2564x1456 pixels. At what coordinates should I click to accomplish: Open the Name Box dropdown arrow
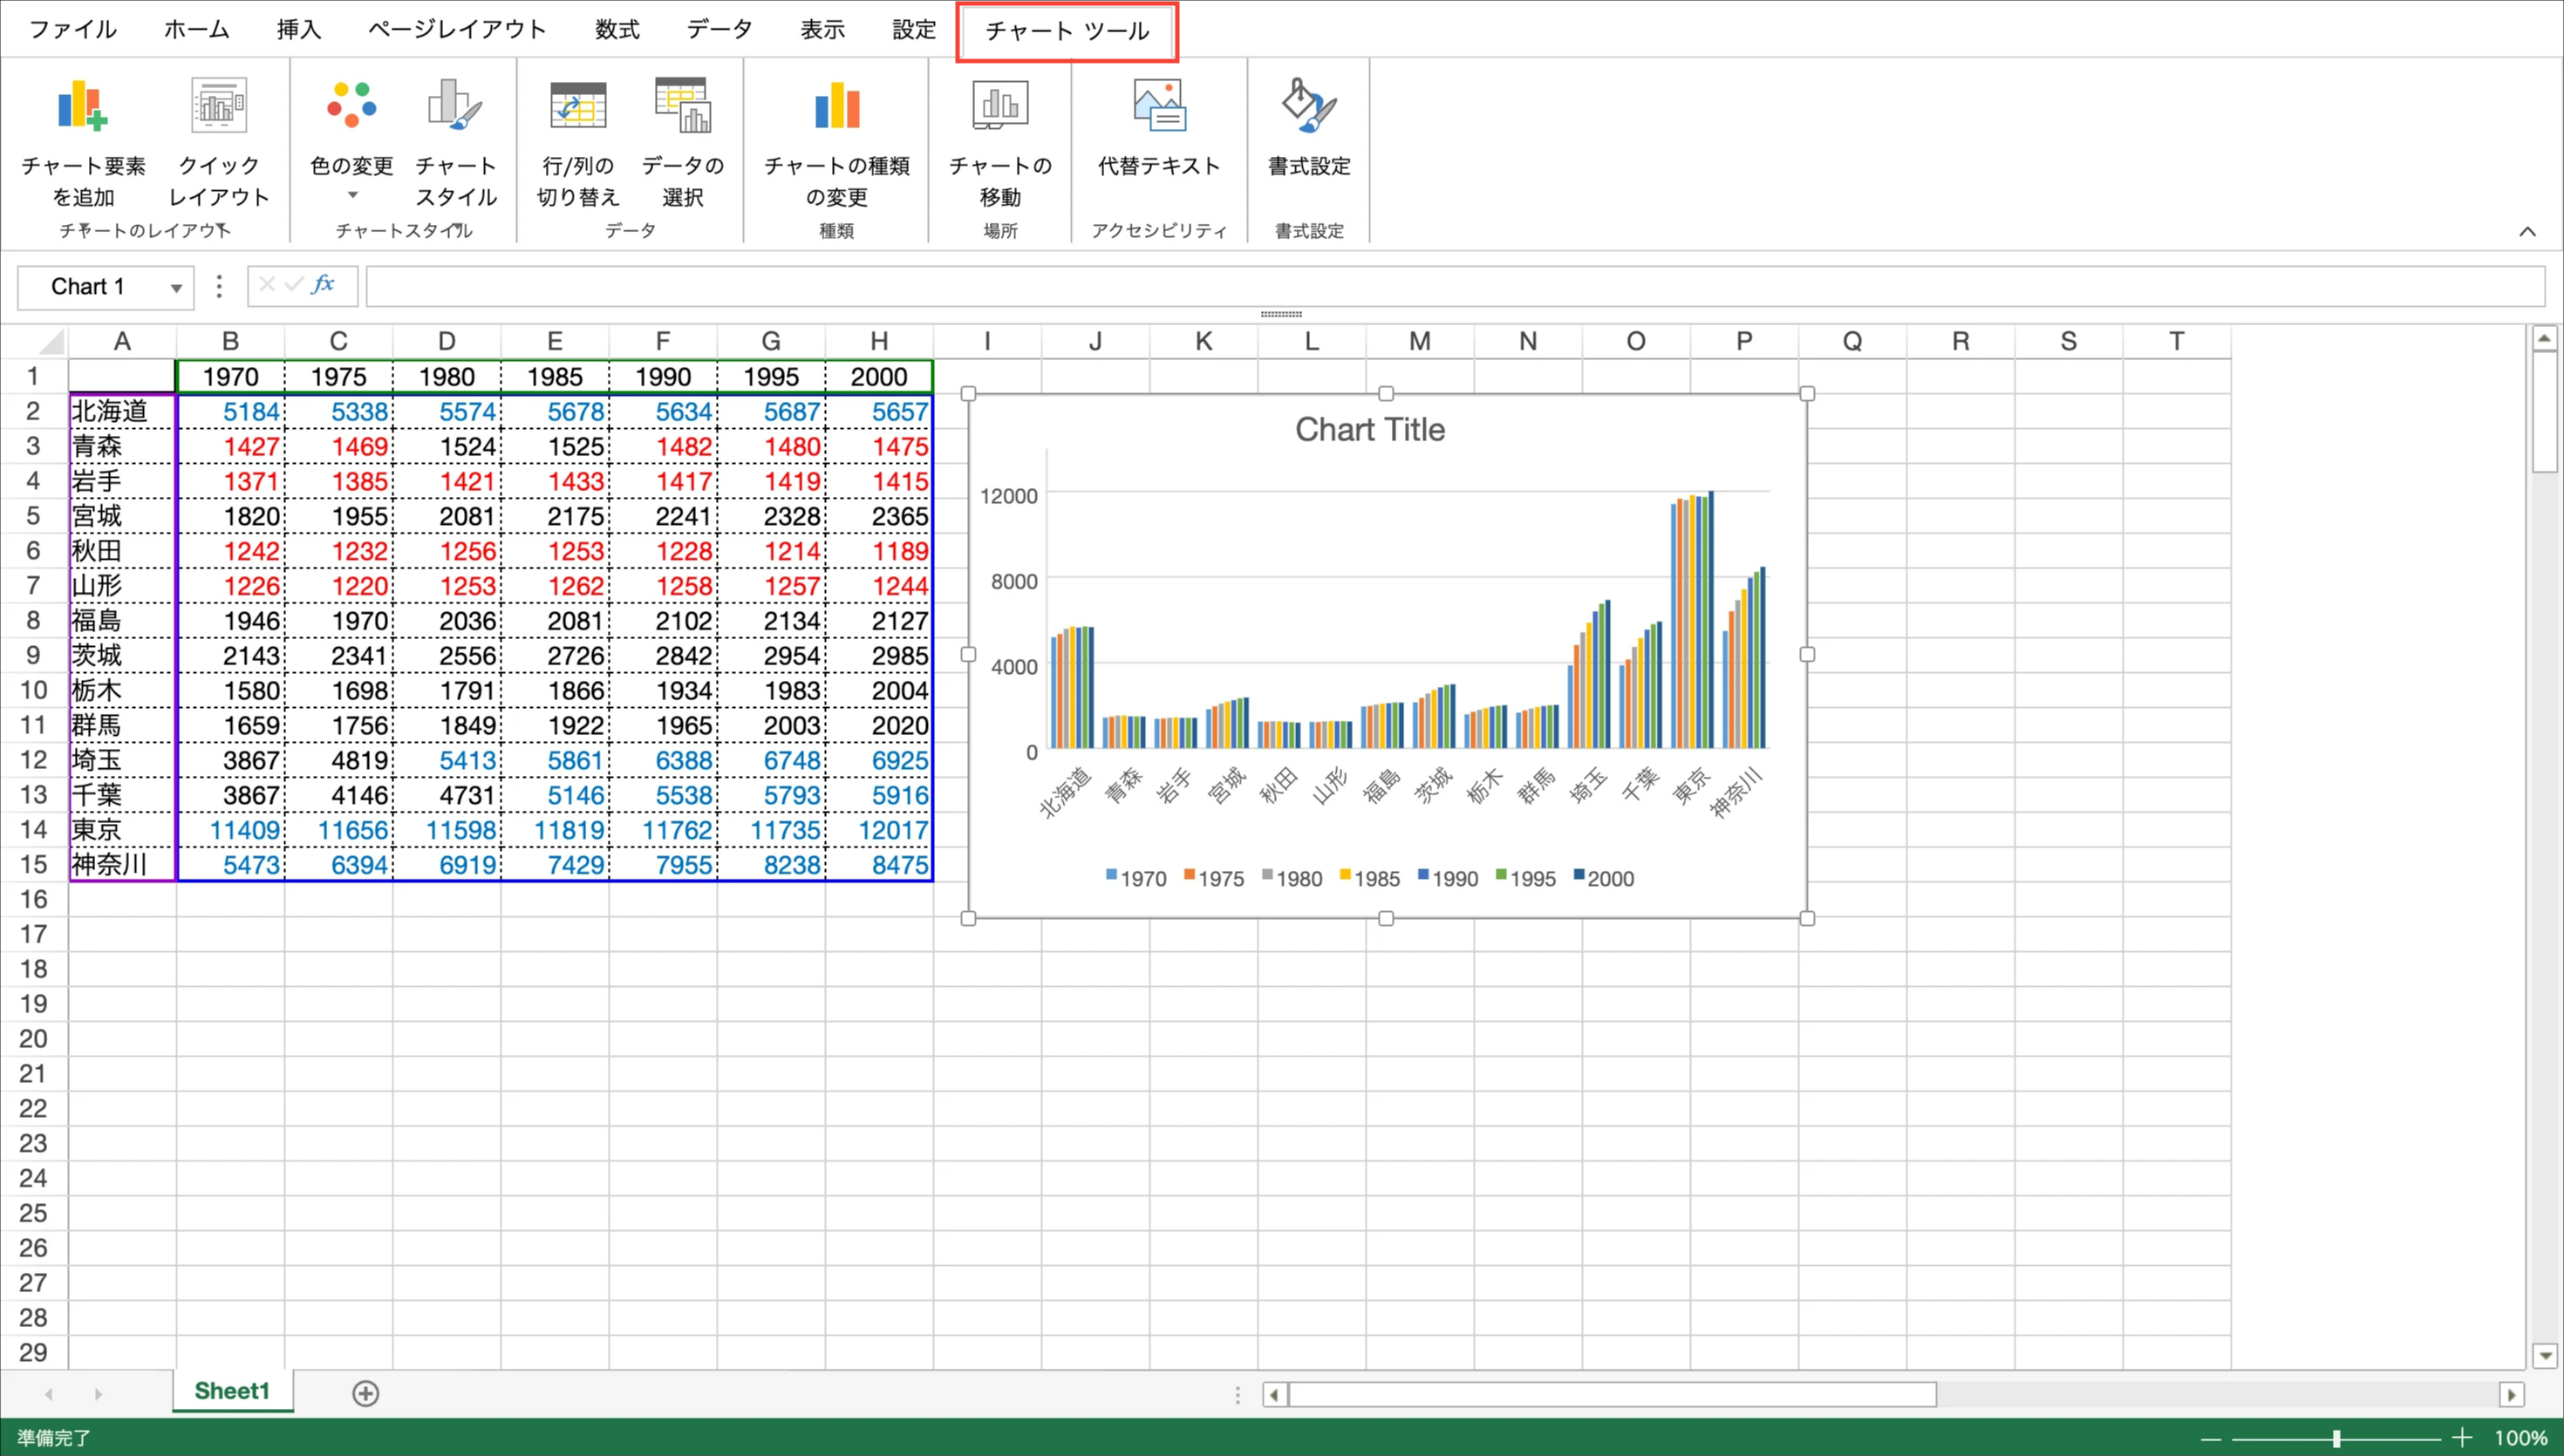176,288
